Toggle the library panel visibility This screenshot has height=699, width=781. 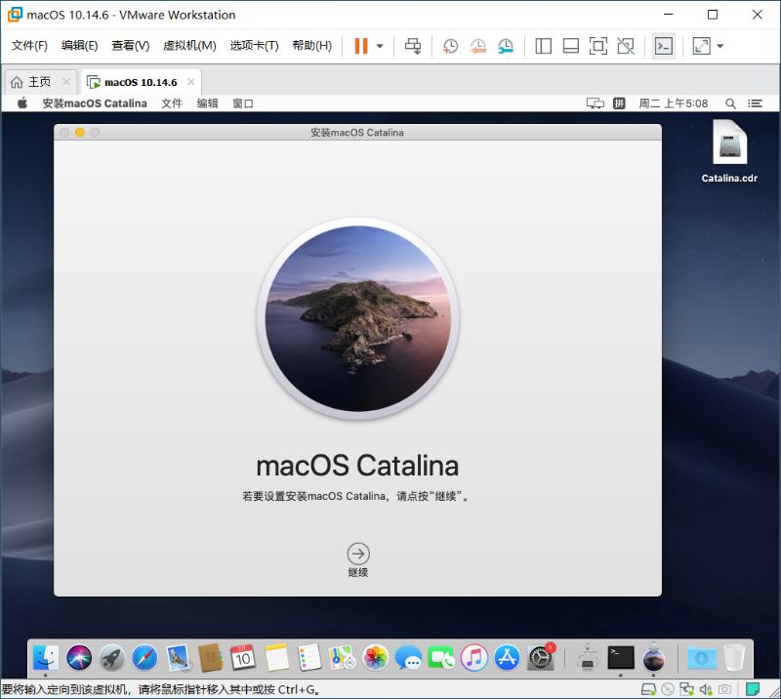[544, 46]
